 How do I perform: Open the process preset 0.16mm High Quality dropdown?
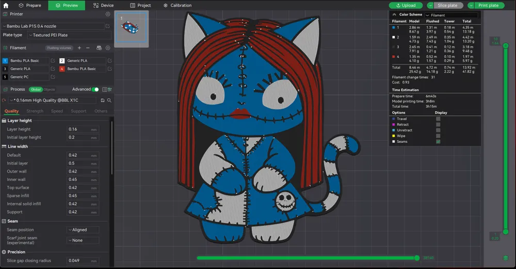click(52, 100)
